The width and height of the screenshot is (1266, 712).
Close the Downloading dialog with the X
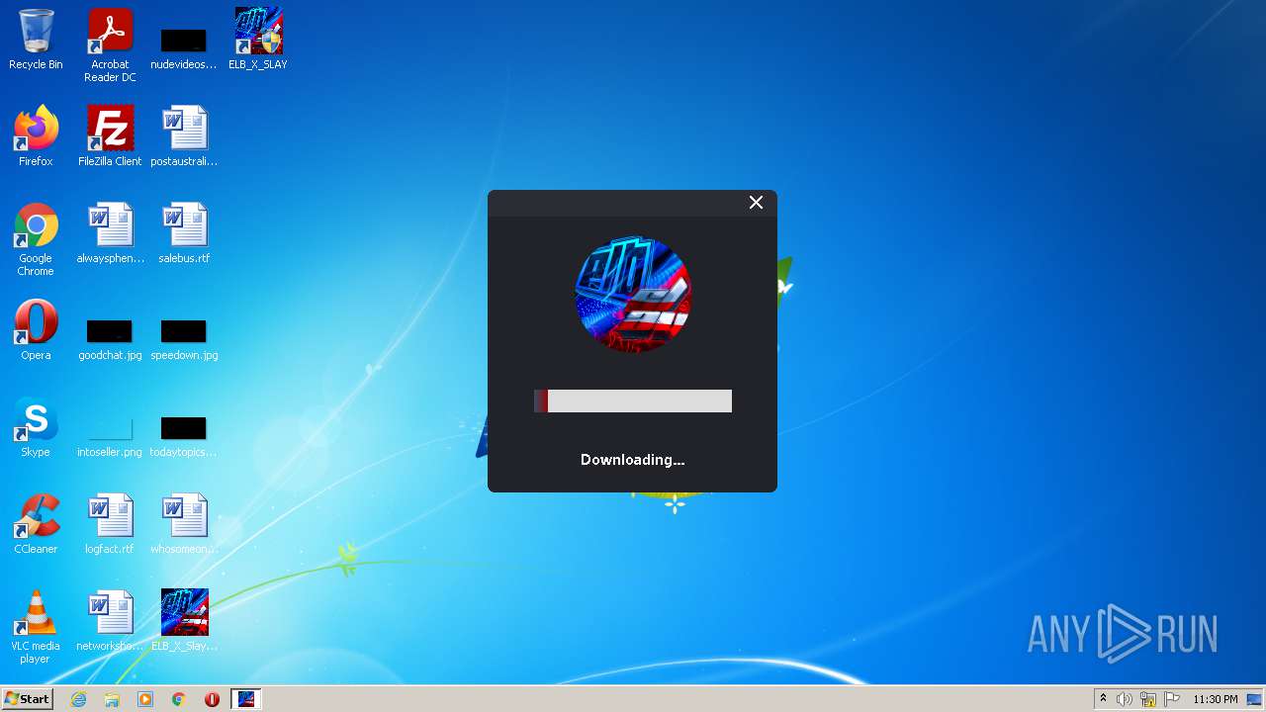(756, 203)
